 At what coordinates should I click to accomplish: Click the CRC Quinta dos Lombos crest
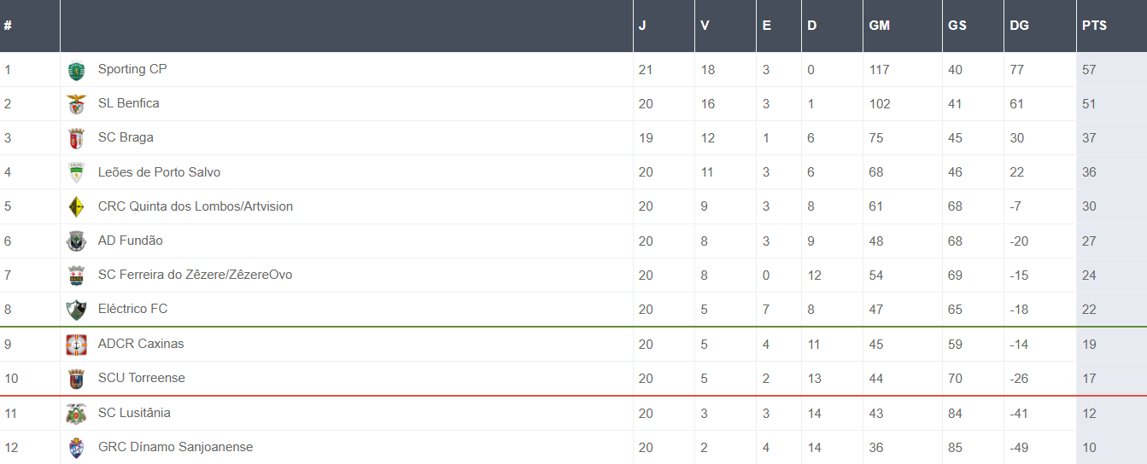[x=77, y=206]
